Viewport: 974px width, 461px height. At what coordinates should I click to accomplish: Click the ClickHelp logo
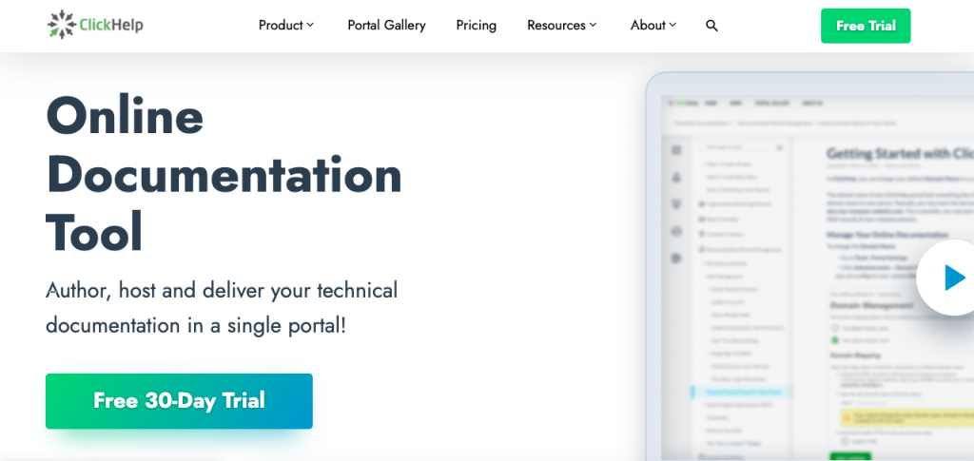[95, 25]
